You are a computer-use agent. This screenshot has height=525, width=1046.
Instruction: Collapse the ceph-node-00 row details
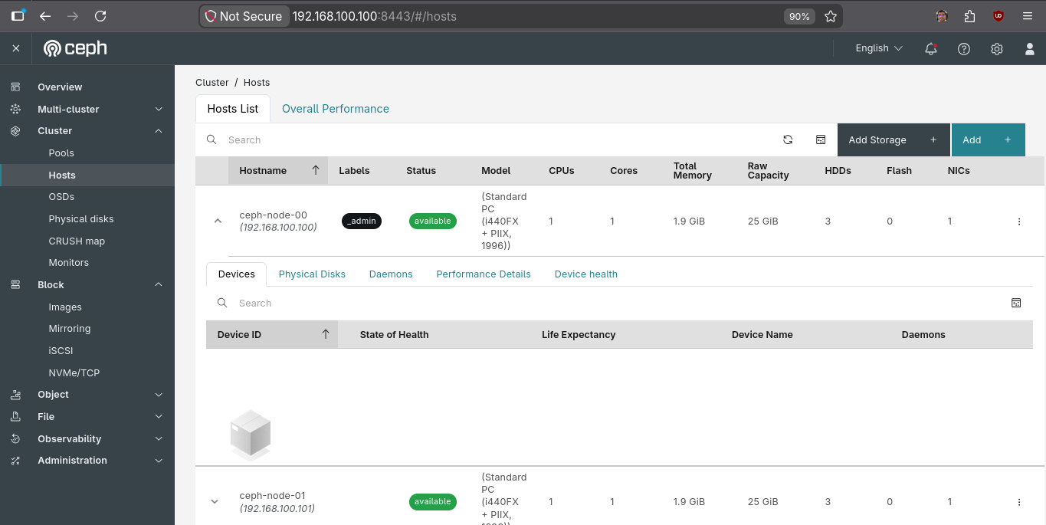click(218, 221)
